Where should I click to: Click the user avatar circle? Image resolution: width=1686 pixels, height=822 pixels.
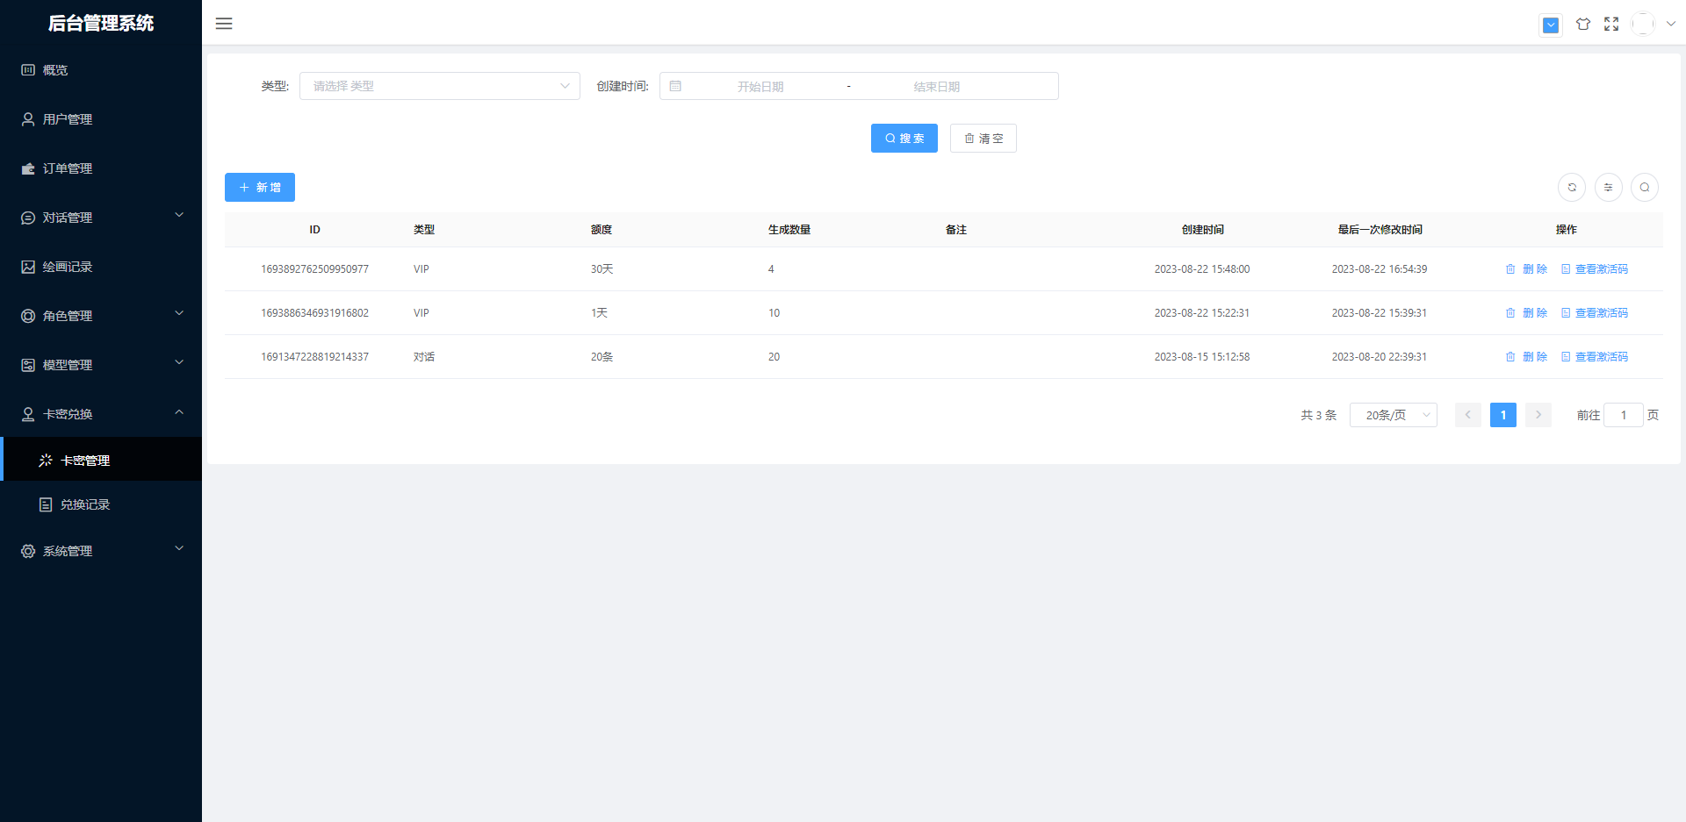1642,25
